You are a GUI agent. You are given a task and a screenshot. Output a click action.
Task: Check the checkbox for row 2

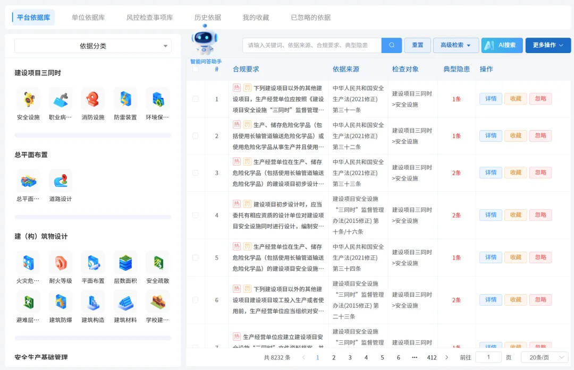pos(196,136)
